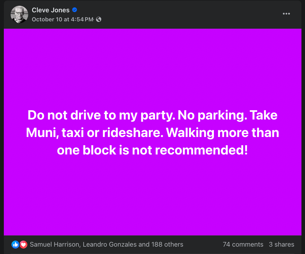305x254 pixels.
Task: Show the 188 others who reacted
Action: pos(167,244)
